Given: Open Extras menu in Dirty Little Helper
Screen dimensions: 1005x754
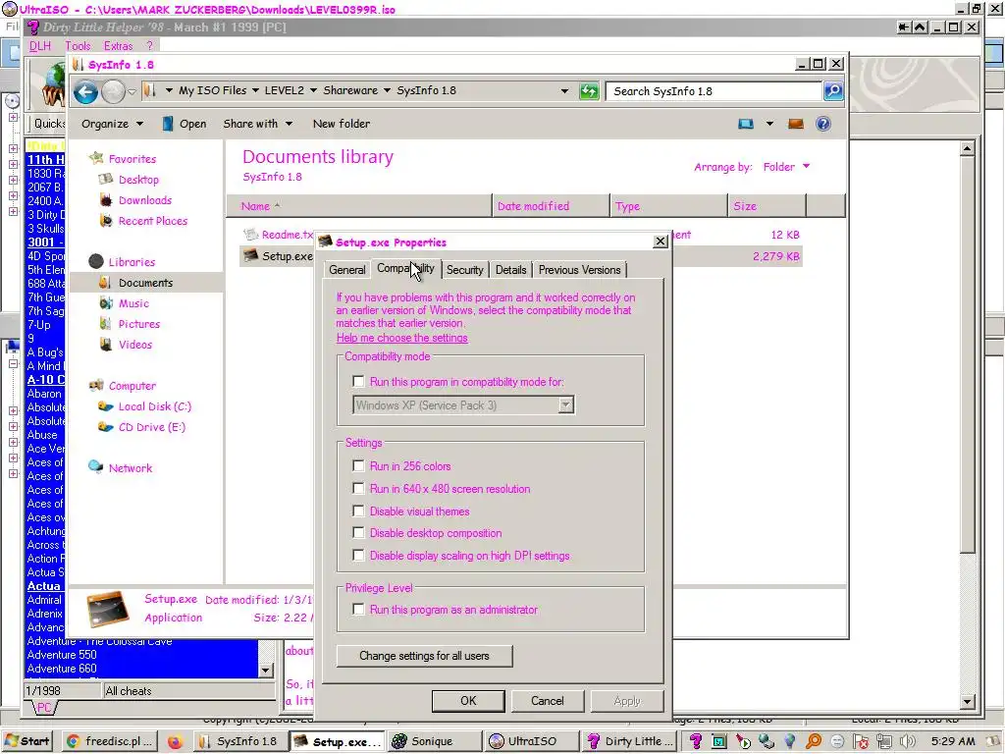Looking at the screenshot, I should tap(118, 46).
